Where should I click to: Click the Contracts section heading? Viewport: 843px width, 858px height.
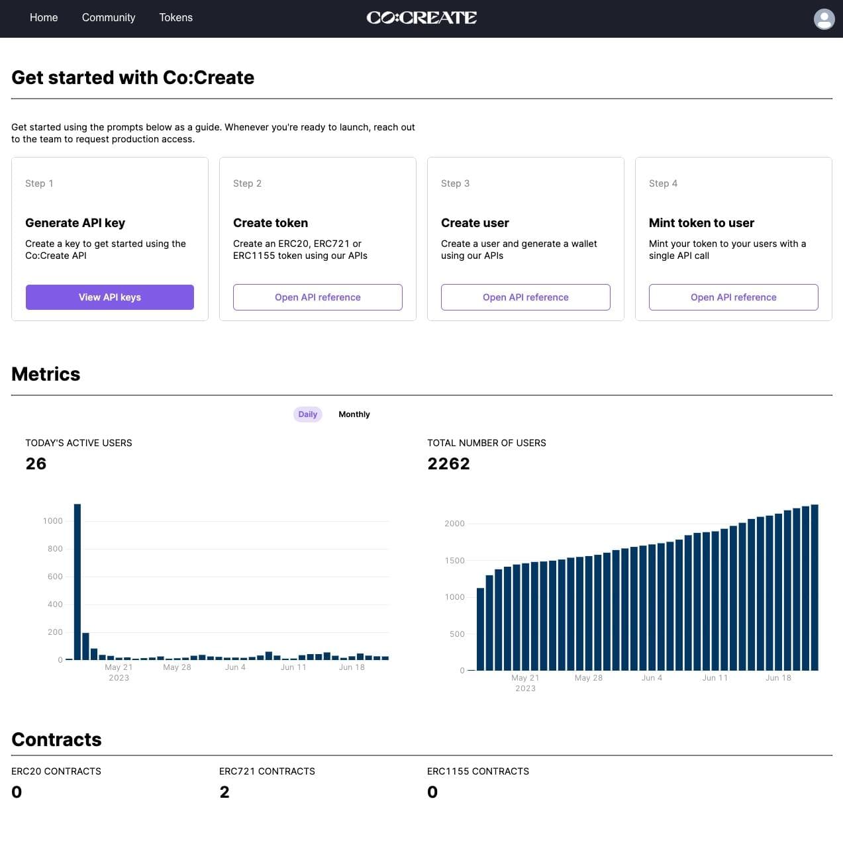(56, 739)
